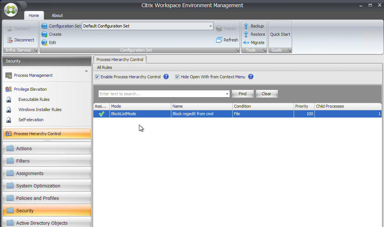Click the Actions folder icon
Screen dimensions: 384x227
click(x=10, y=148)
